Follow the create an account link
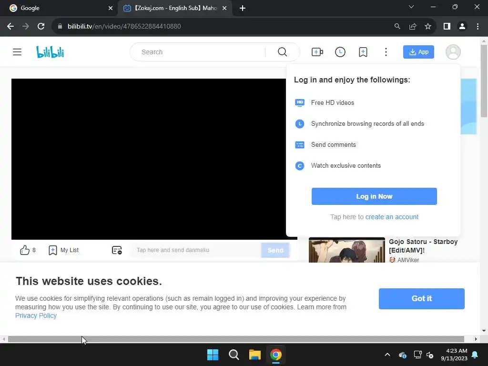Viewport: 488px width, 366px height. pyautogui.click(x=392, y=217)
